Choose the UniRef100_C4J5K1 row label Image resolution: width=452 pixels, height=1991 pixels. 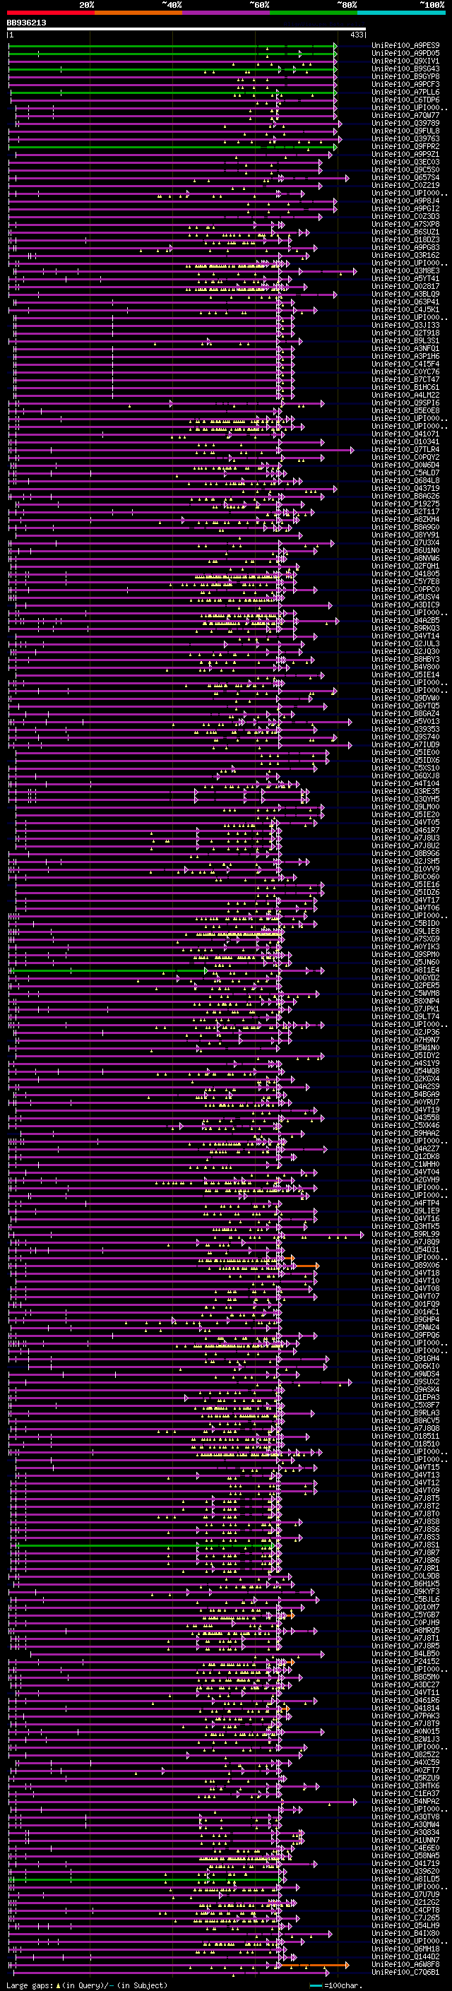click(405, 310)
